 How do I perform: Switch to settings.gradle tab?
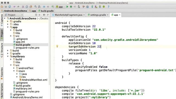coord(98,15)
